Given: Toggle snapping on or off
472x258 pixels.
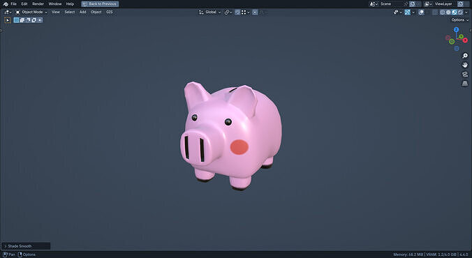Looking at the screenshot, I should click(x=237, y=13).
